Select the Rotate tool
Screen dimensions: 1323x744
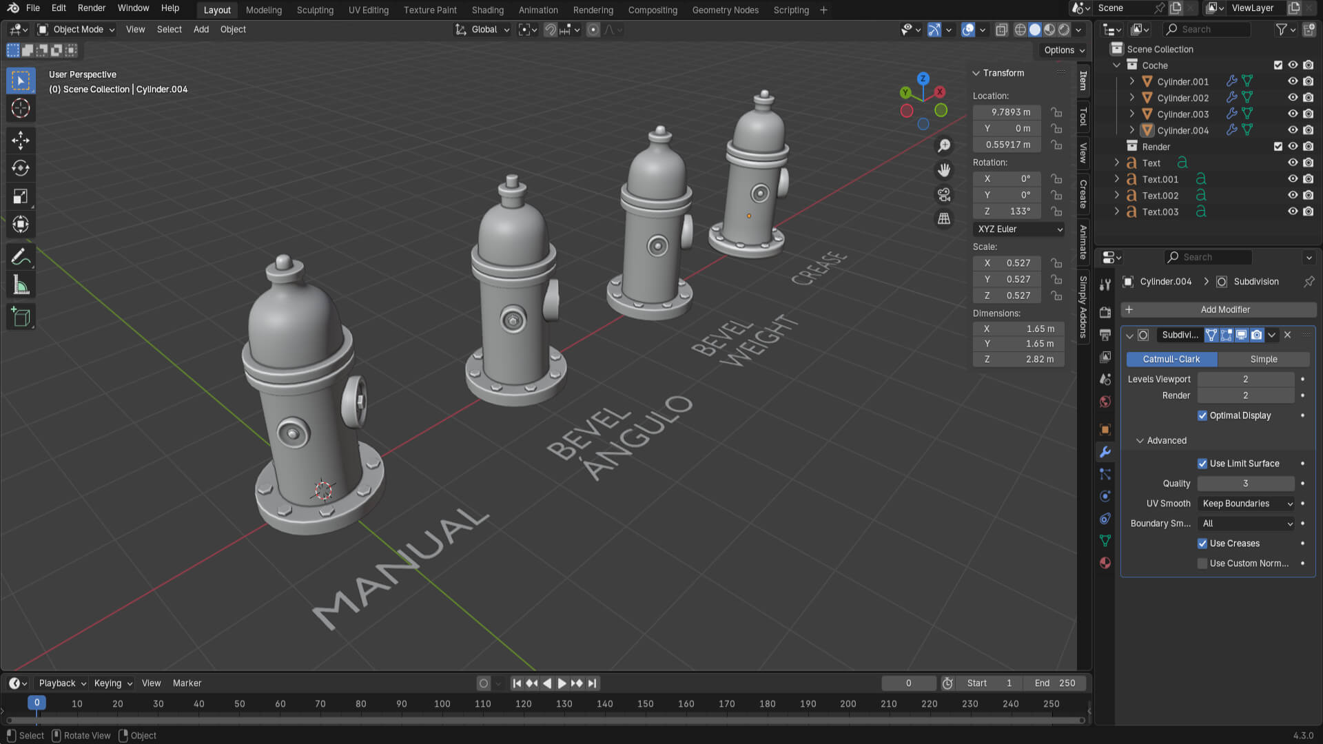click(x=21, y=168)
